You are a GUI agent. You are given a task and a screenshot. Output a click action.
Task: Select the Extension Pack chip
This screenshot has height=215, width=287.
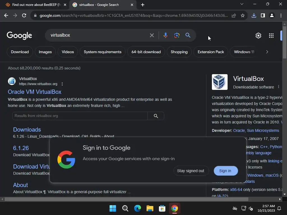(211, 52)
